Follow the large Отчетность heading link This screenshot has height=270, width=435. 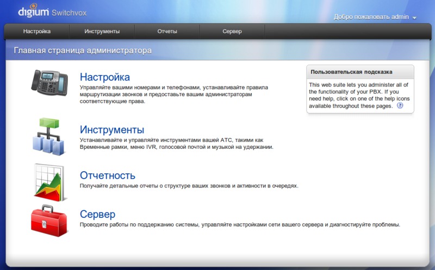(108, 175)
